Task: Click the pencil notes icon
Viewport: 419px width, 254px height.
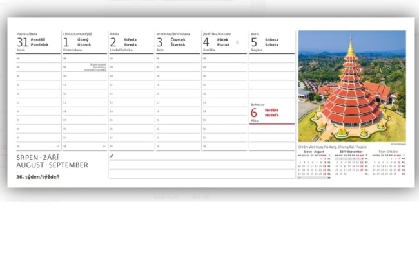Action: click(x=112, y=156)
